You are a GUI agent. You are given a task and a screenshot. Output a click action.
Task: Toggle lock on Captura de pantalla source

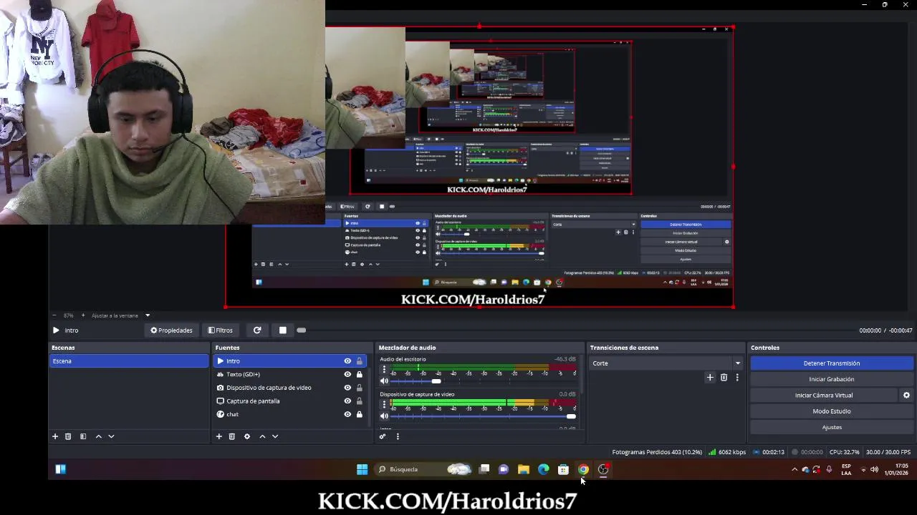[x=360, y=401]
